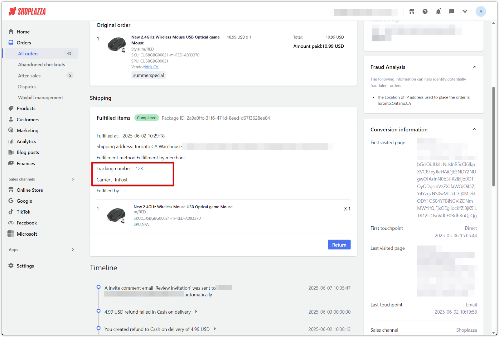Click the Facebook Meta icon

(11, 223)
